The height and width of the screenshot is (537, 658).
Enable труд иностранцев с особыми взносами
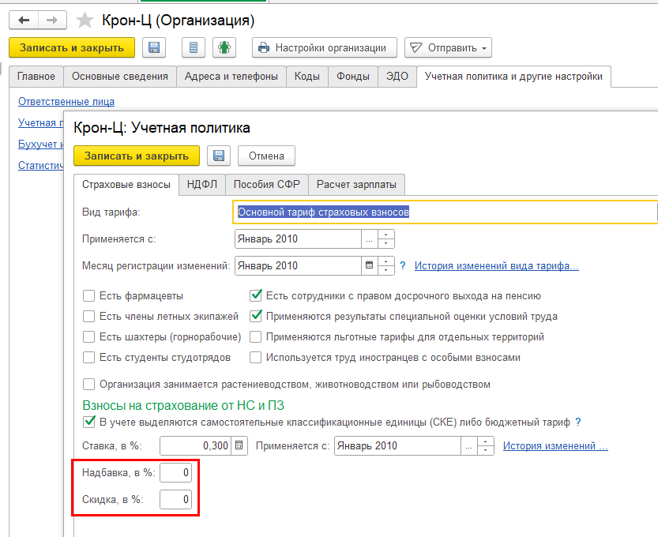pyautogui.click(x=256, y=358)
